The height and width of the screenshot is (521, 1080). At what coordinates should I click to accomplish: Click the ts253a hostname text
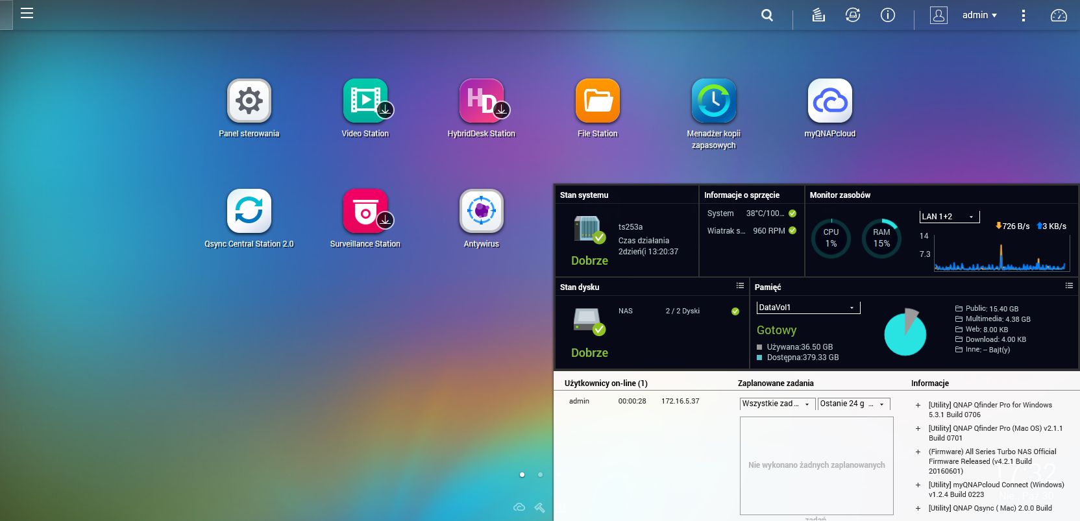point(630,227)
